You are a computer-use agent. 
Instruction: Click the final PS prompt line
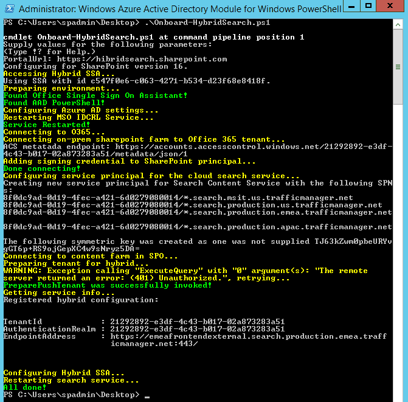77,395
